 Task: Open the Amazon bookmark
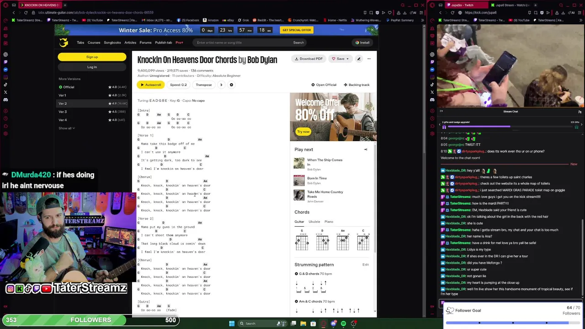click(x=211, y=20)
